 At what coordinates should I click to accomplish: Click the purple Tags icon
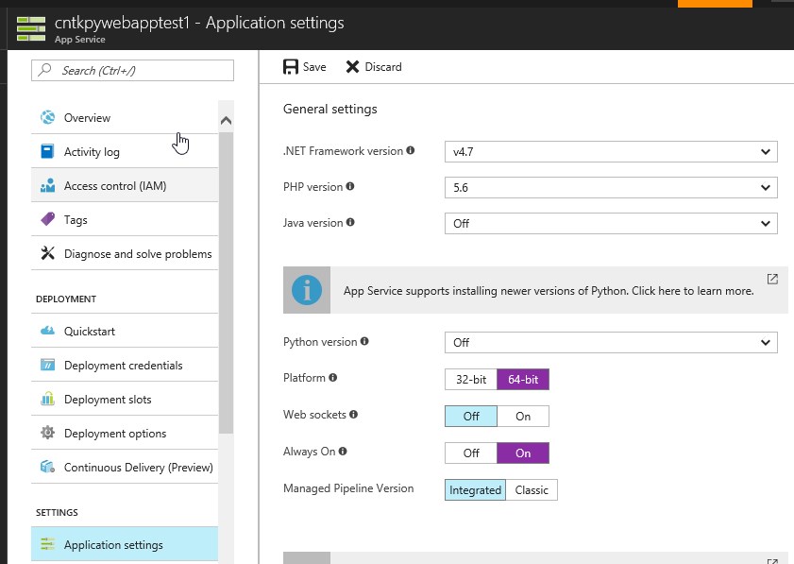[x=47, y=219]
